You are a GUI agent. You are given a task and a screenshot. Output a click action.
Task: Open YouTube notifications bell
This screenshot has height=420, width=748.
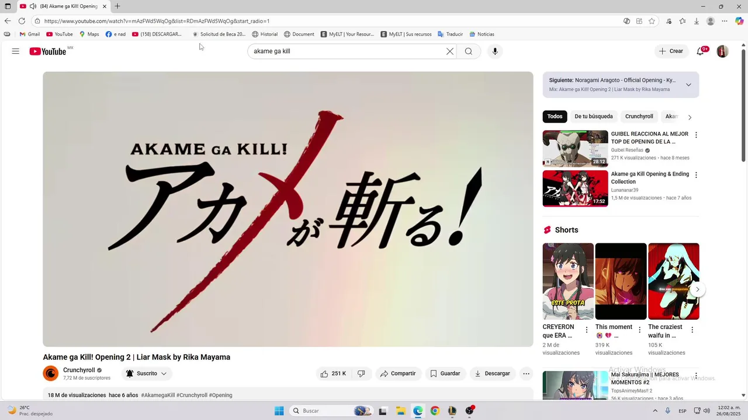coord(700,51)
